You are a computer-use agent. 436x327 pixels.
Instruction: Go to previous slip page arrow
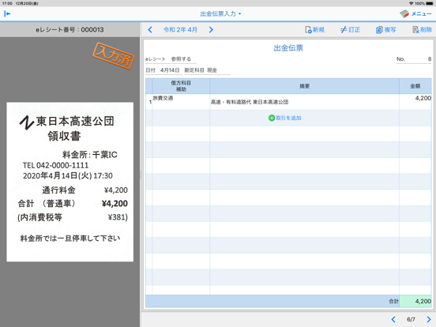coord(393,319)
